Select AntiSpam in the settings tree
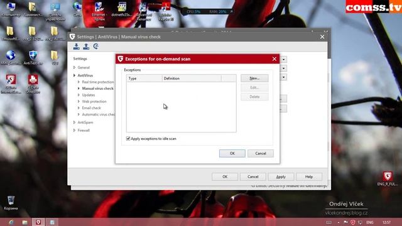This screenshot has height=226, width=402. (85, 122)
